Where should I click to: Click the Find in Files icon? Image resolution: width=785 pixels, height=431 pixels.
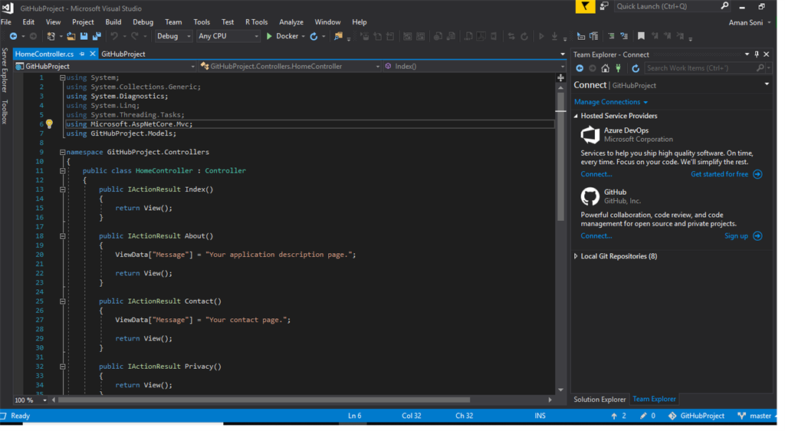[338, 36]
